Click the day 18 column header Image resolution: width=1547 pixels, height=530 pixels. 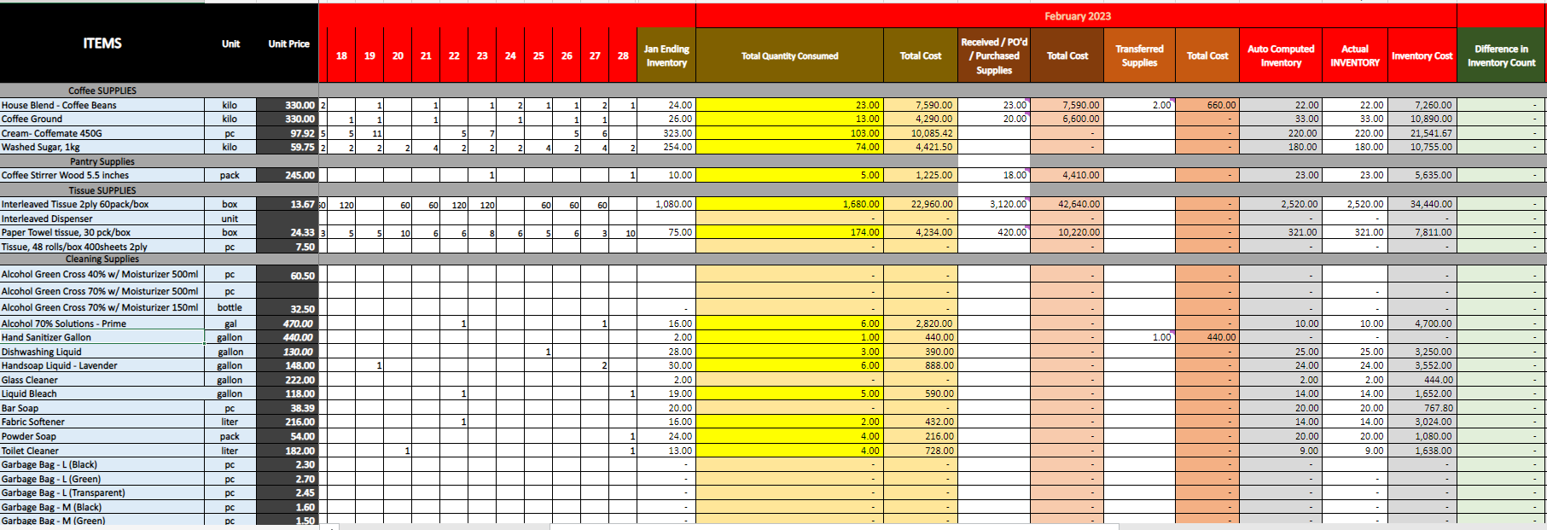click(x=341, y=55)
